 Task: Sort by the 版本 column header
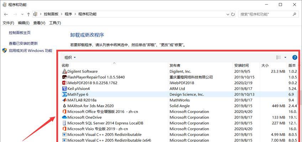tap(292, 65)
